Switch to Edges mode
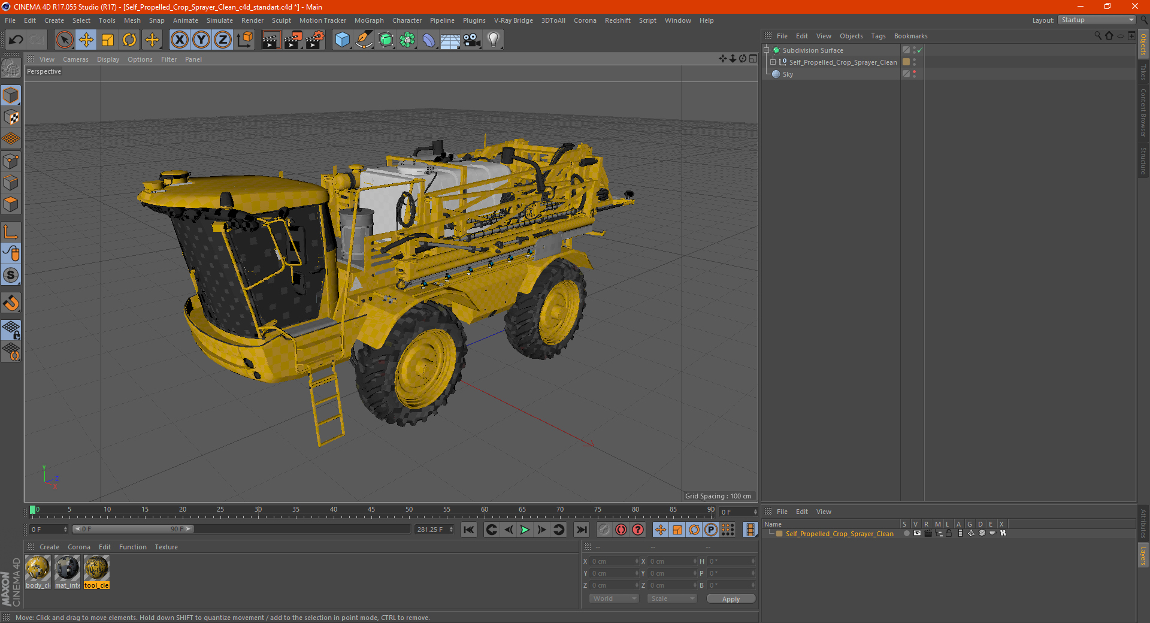The width and height of the screenshot is (1150, 623). 11,183
